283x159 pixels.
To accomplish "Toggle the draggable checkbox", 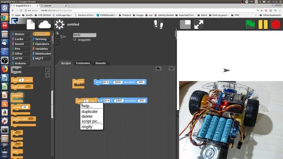I will pos(75,40).
